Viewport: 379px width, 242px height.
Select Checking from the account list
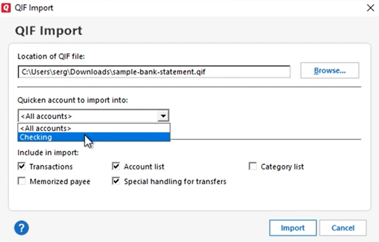(x=94, y=137)
